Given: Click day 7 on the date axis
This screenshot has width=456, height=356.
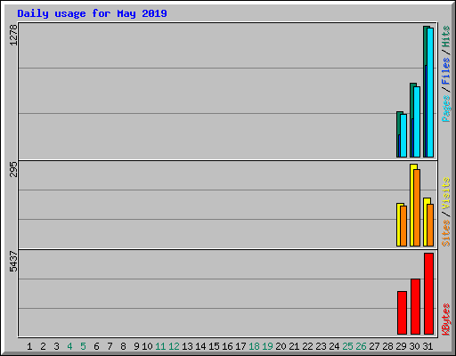Looking at the screenshot, I should pyautogui.click(x=110, y=346).
